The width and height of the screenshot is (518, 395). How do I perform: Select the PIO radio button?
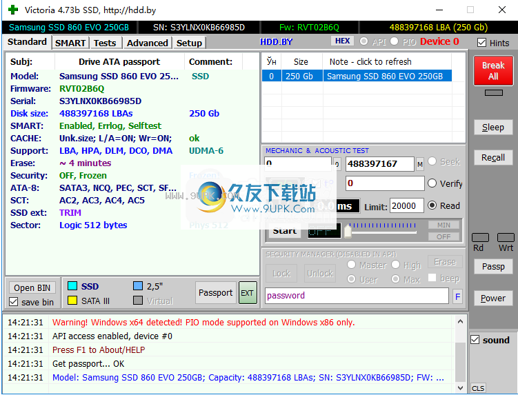394,41
